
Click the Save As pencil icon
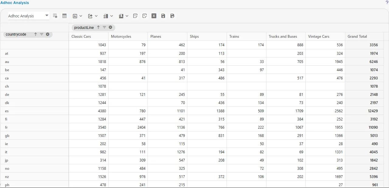(172, 16)
